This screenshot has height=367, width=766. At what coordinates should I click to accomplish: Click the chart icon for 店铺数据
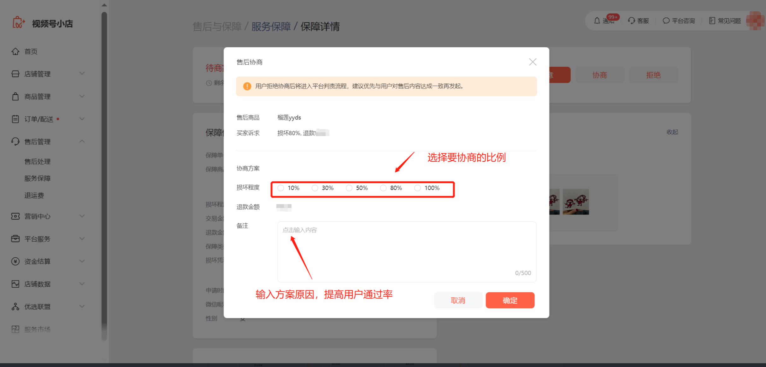(15, 284)
